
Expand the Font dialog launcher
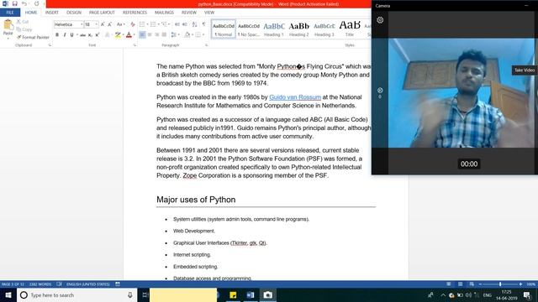[134, 45]
